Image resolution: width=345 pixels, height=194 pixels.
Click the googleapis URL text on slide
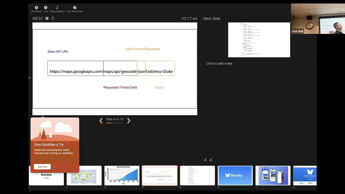[111, 71]
